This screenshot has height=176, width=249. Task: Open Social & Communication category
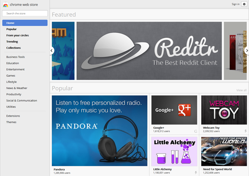click(22, 100)
